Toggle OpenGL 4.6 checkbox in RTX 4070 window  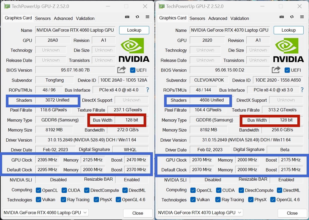[x=273, y=200]
